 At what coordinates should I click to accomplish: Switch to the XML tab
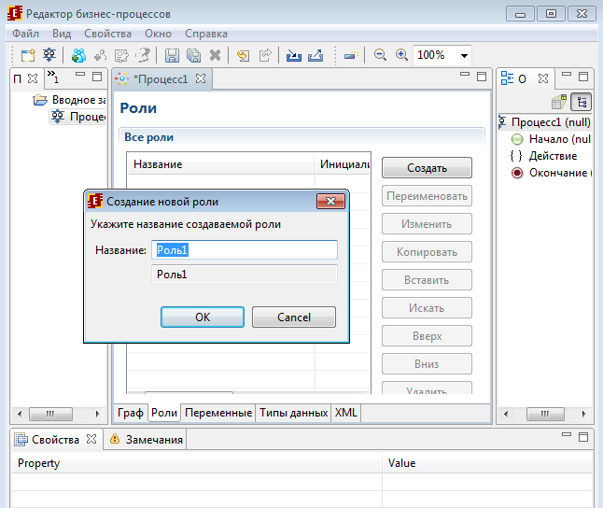point(346,413)
